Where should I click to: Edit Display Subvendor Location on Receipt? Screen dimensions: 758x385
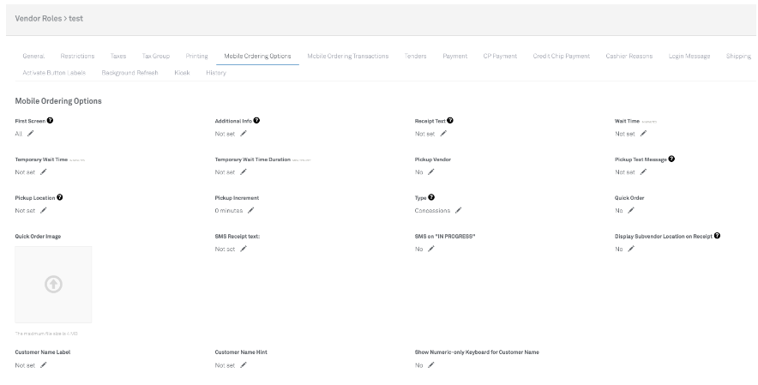631,249
